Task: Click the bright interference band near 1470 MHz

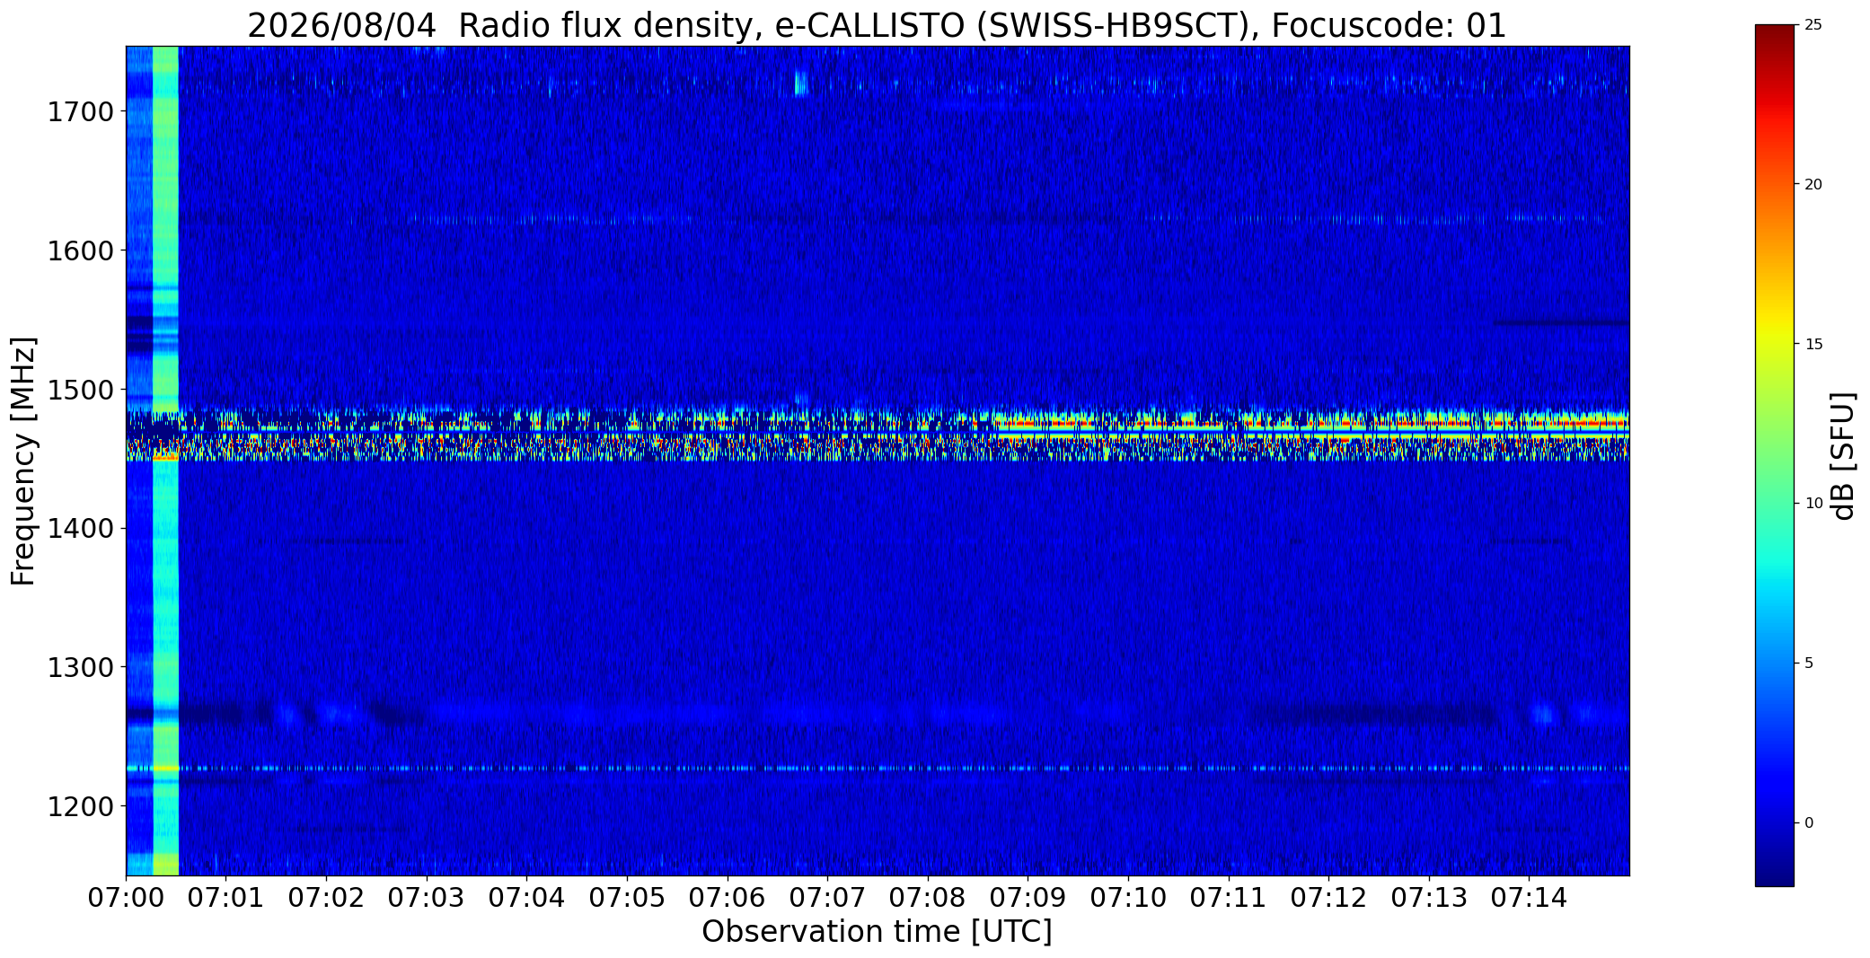Action: coord(878,434)
